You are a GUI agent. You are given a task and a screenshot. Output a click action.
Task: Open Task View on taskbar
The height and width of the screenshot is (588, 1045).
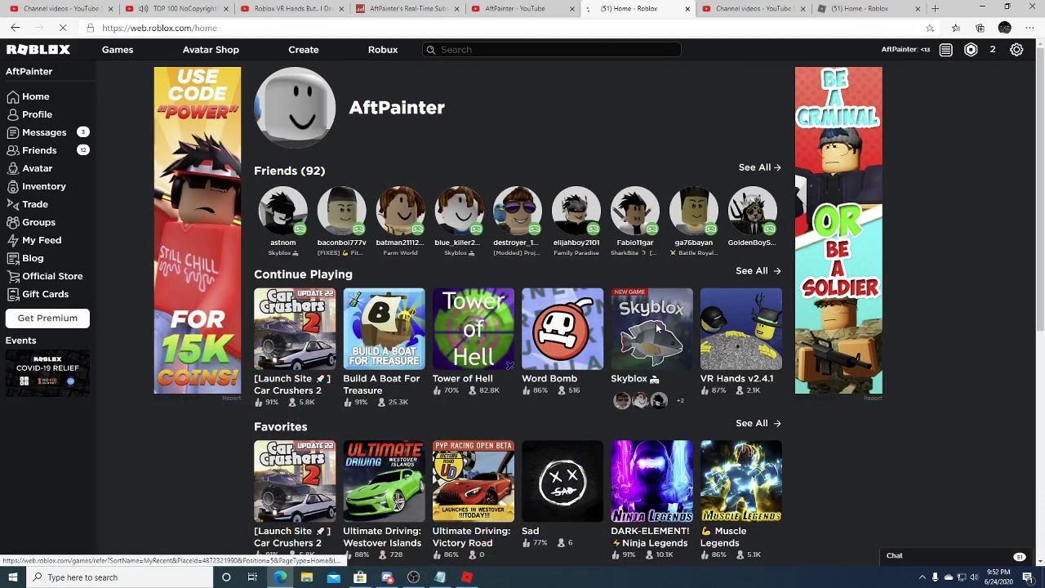[252, 577]
